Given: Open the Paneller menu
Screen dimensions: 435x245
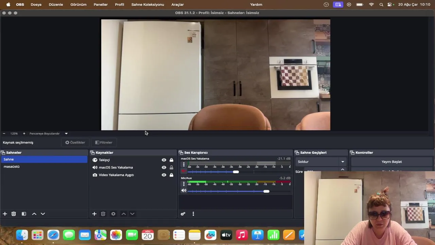Looking at the screenshot, I should click(x=101, y=4).
